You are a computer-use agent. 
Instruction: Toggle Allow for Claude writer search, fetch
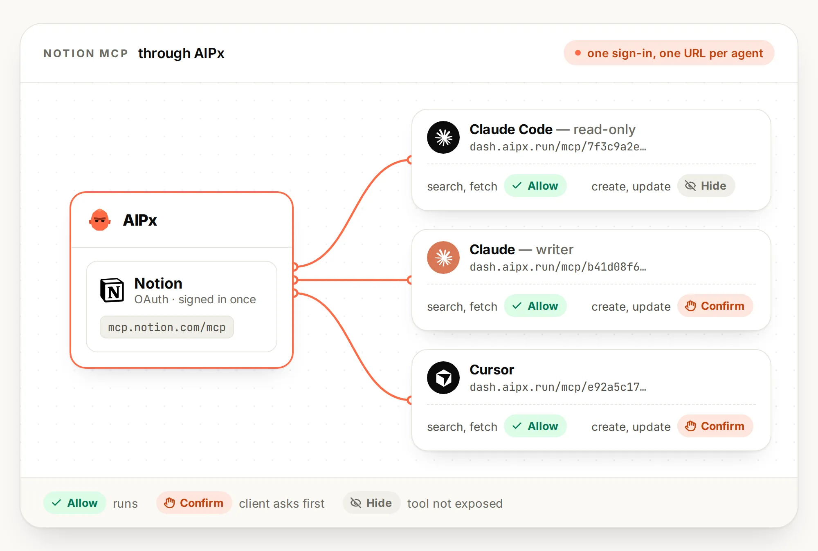click(535, 306)
